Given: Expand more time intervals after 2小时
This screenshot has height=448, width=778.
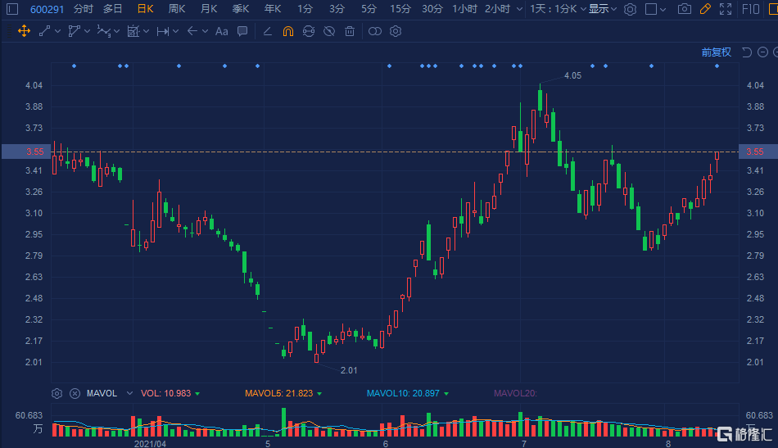Looking at the screenshot, I should tap(519, 9).
